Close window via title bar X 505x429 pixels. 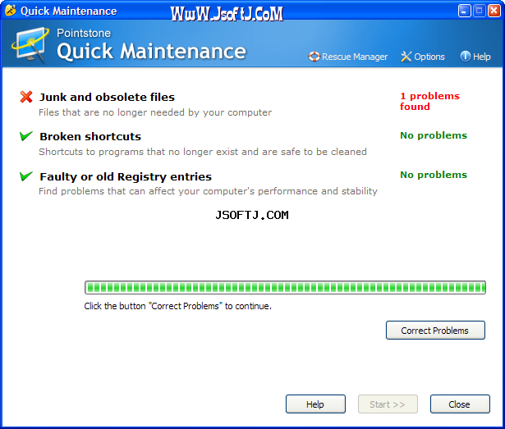tap(494, 11)
